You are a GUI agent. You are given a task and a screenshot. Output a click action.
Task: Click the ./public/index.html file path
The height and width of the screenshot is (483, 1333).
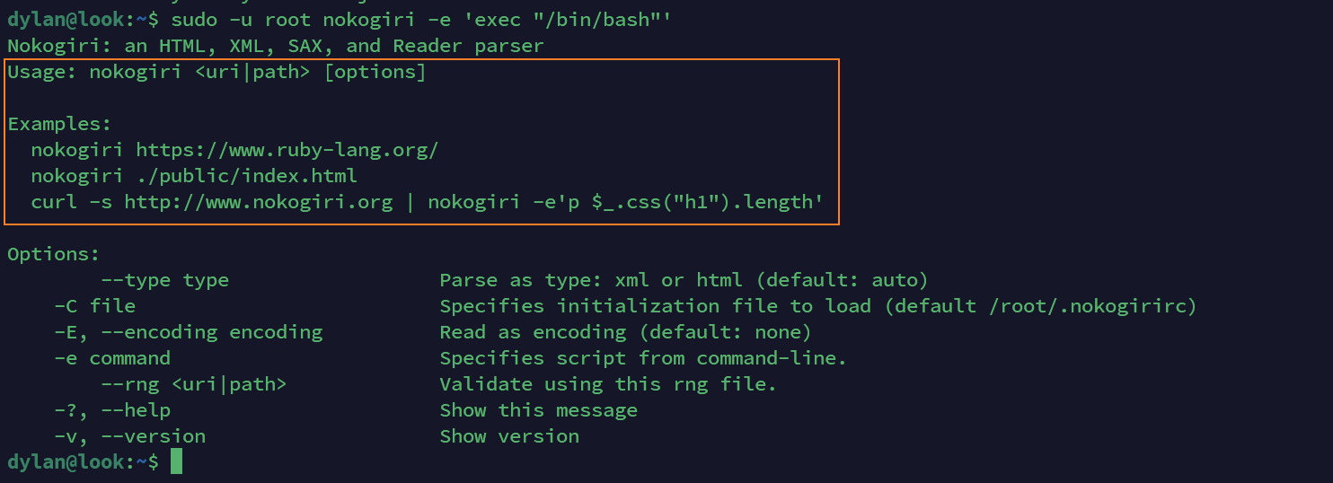[x=247, y=176]
